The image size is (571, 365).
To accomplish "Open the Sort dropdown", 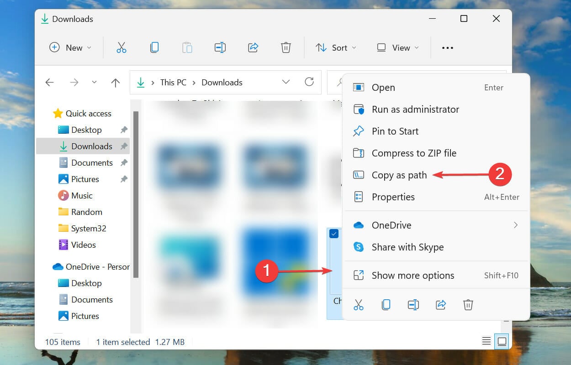I will tap(336, 47).
